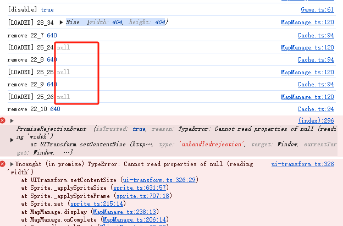
Task: Open MapManage.ts:120 link on 25_25 row
Action: (307, 72)
